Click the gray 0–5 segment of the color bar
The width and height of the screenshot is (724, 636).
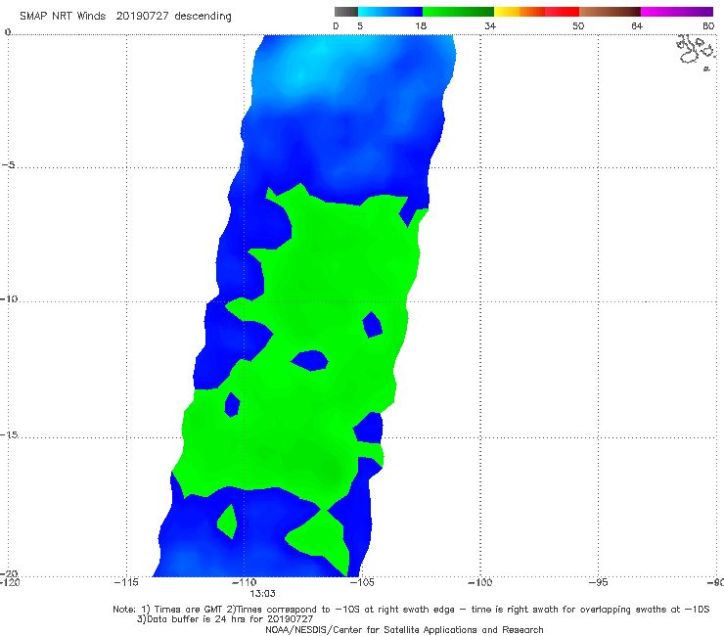[x=346, y=12]
